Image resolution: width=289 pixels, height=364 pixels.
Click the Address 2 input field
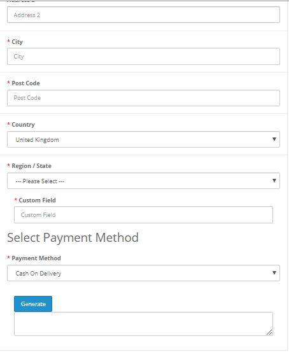tap(143, 15)
